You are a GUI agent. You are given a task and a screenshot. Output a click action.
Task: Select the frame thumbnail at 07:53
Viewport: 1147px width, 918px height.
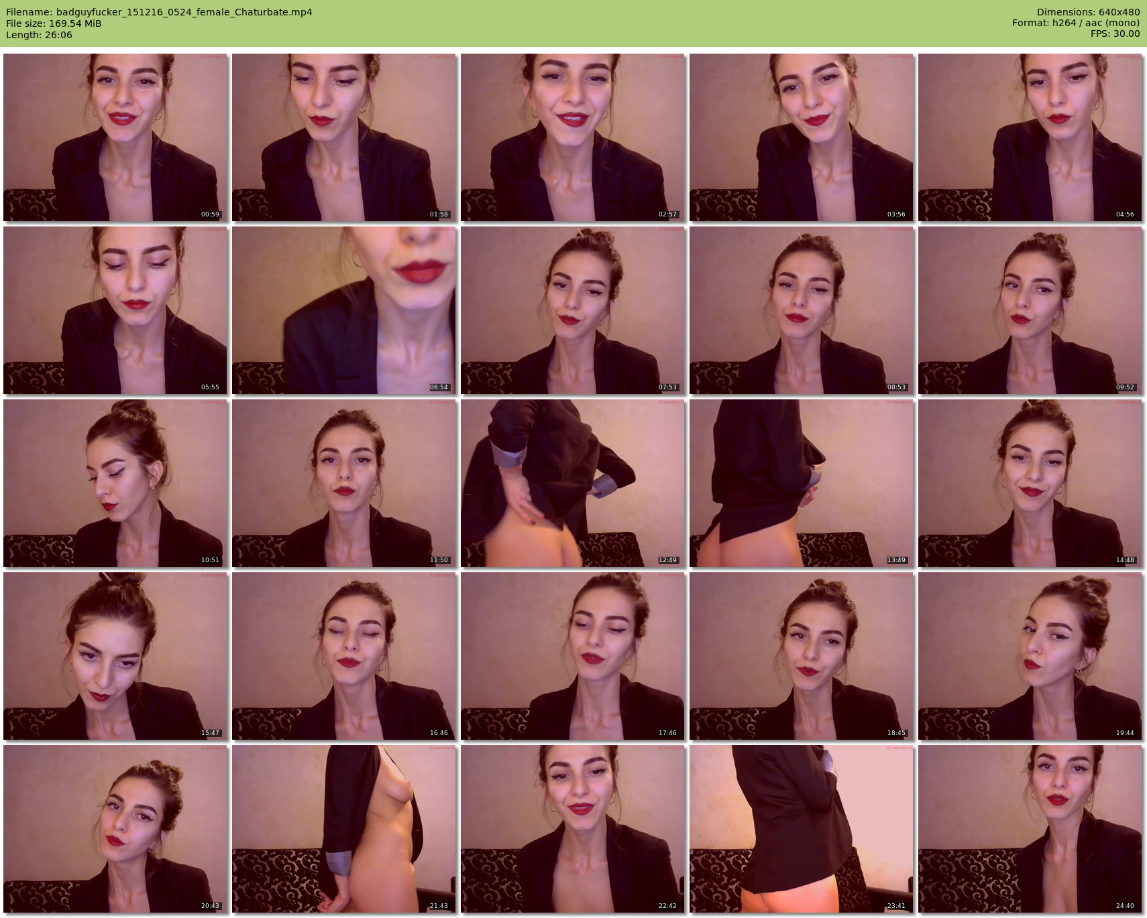[x=573, y=310]
